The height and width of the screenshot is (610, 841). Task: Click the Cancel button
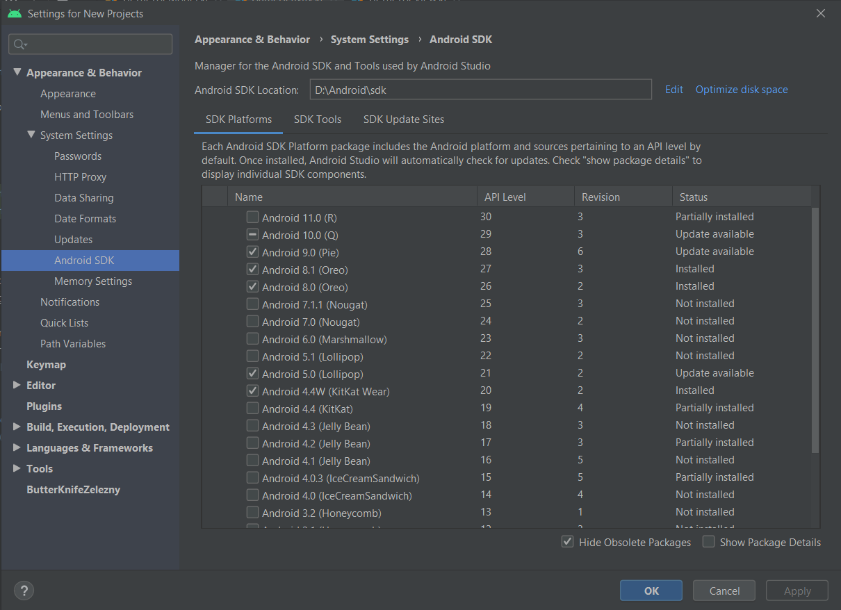click(x=724, y=591)
